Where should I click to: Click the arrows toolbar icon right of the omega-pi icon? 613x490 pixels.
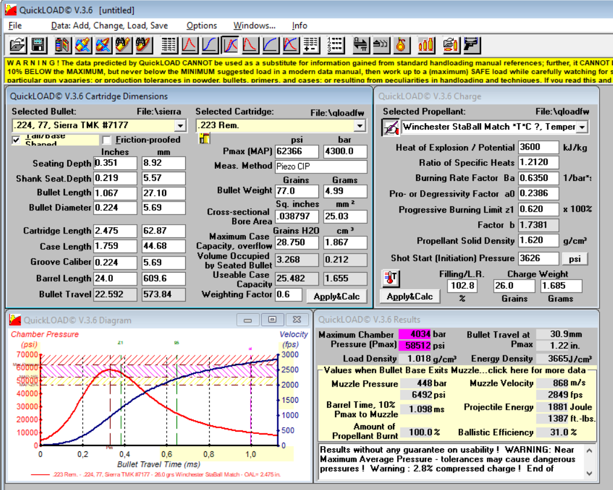[380, 45]
